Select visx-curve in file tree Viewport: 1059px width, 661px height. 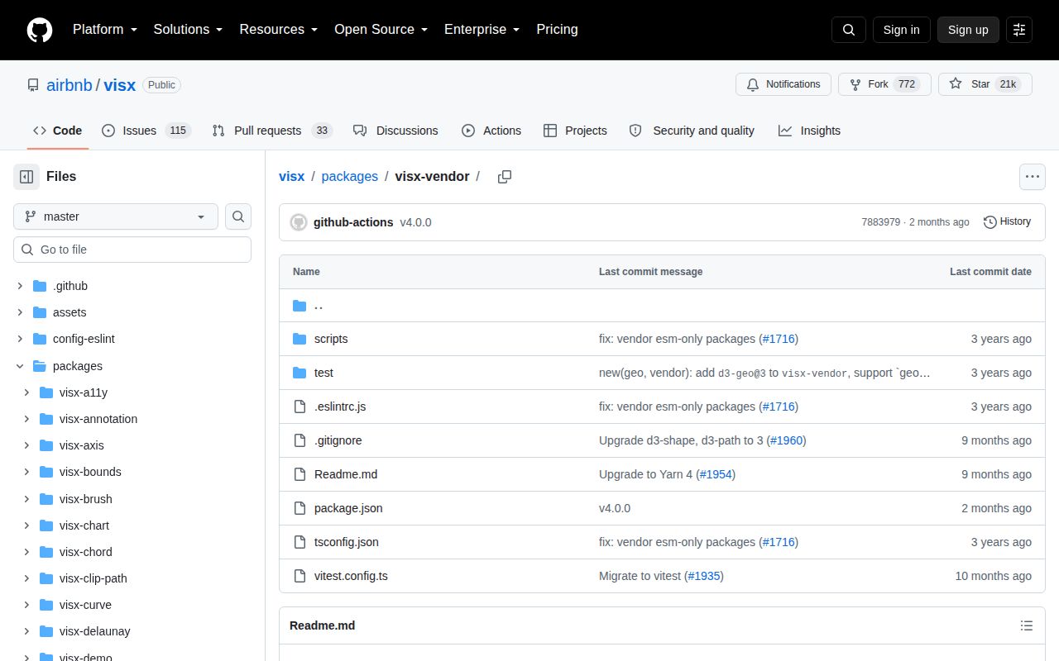85,605
